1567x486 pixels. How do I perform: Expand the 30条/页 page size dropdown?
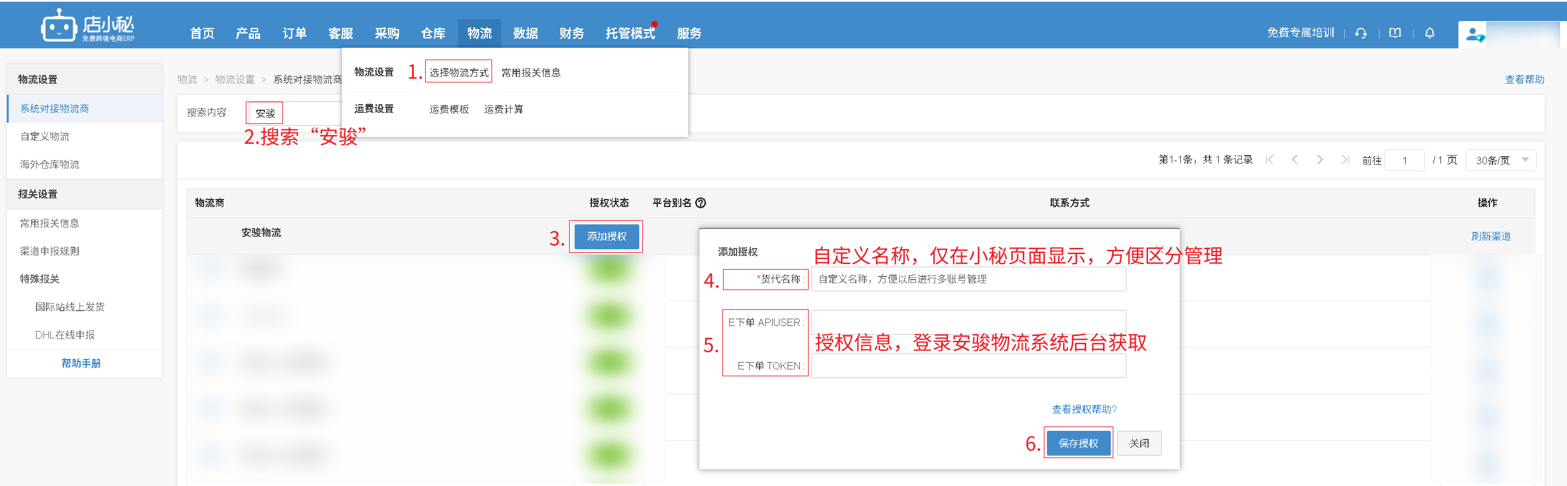[1500, 160]
